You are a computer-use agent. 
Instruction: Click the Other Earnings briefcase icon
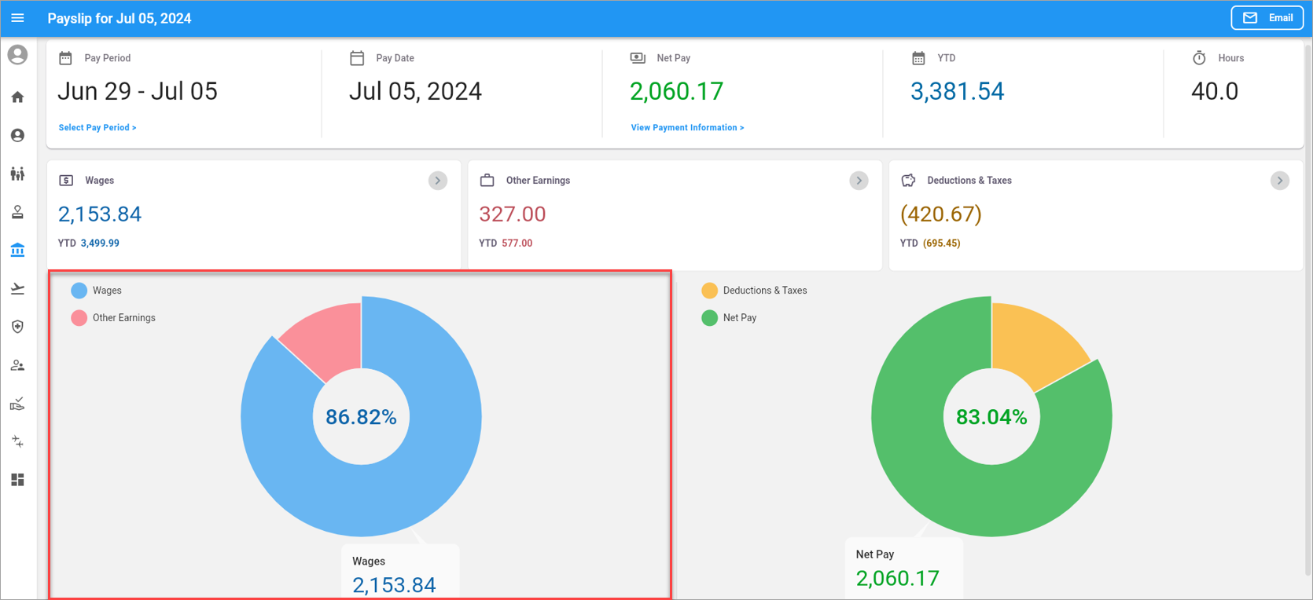(487, 181)
